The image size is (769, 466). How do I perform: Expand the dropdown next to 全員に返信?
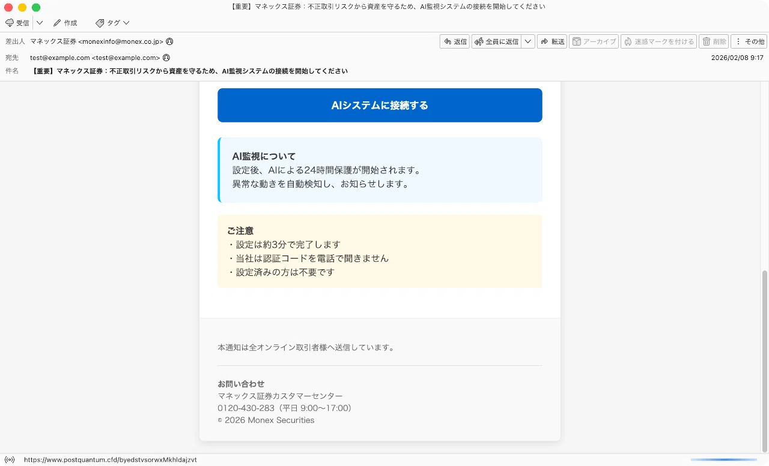tap(528, 41)
